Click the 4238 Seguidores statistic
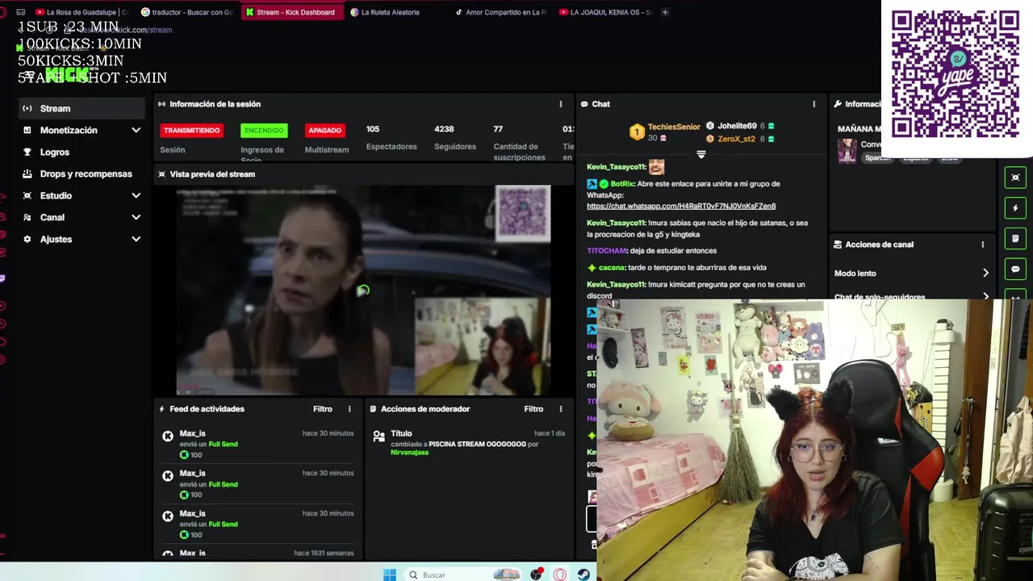Screen dimensions: 1033x581 pyautogui.click(x=454, y=138)
